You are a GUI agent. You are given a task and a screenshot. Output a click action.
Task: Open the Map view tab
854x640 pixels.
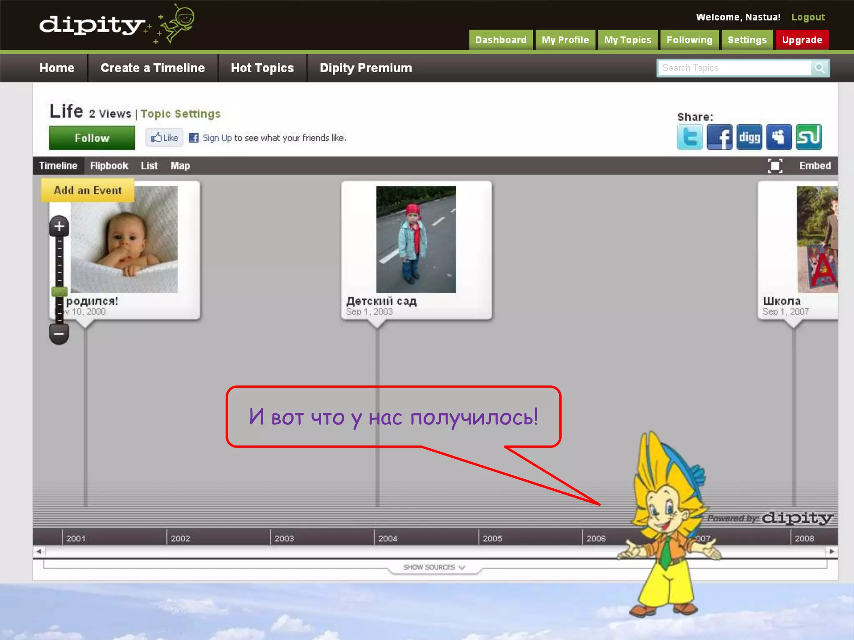pyautogui.click(x=180, y=166)
